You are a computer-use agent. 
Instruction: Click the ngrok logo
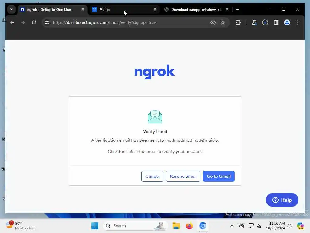155,72
